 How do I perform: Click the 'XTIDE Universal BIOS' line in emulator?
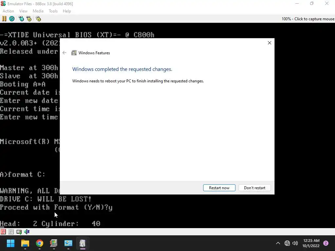coord(77,35)
